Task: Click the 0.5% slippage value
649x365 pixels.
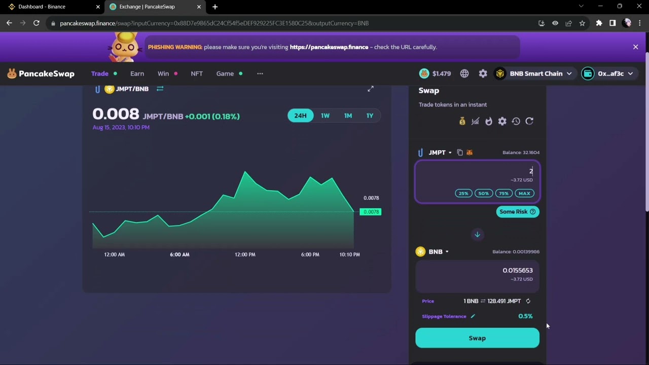Action: point(525,316)
